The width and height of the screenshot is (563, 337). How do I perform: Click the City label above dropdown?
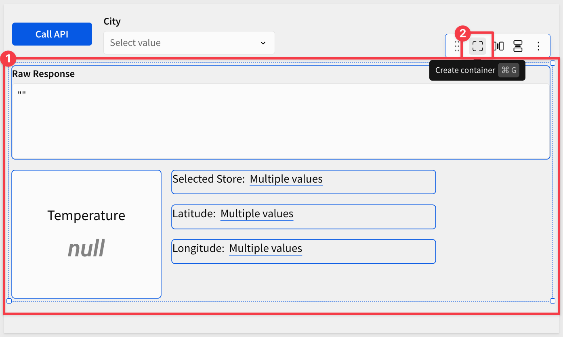click(x=112, y=21)
